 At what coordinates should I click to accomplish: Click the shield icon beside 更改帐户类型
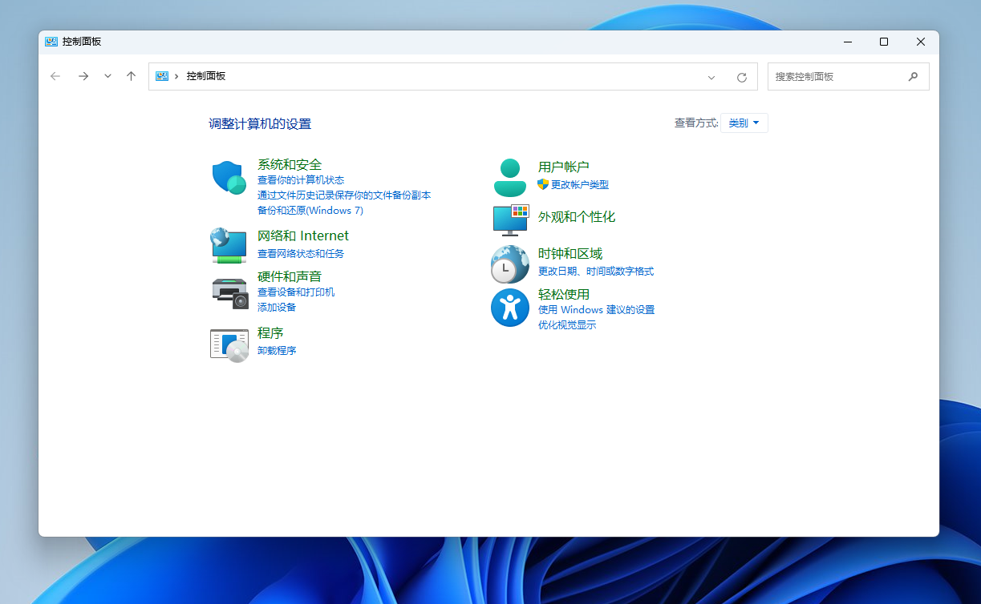[x=543, y=184]
